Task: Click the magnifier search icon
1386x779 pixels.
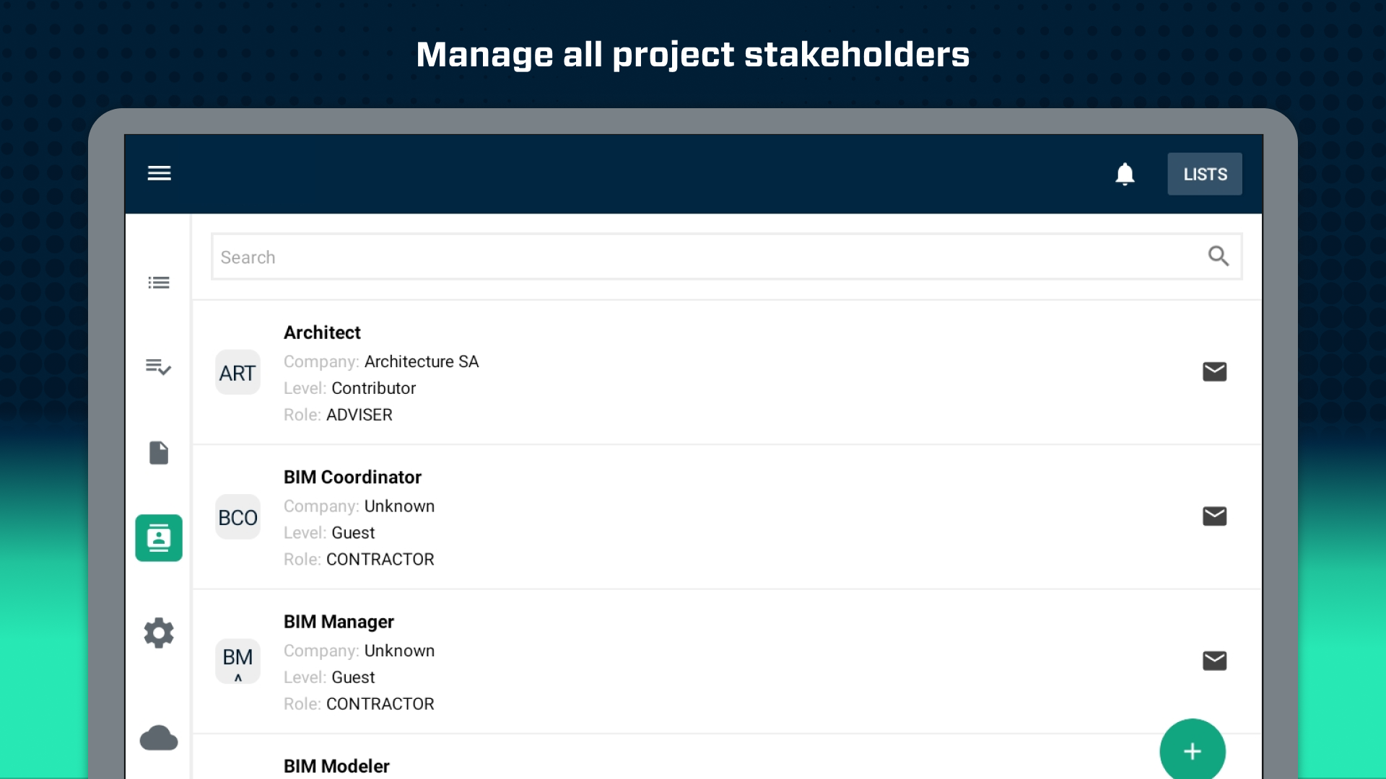Action: point(1218,256)
